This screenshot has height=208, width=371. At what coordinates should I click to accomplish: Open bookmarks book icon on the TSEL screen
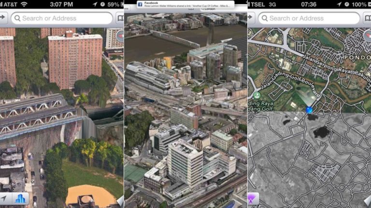coord(367,18)
